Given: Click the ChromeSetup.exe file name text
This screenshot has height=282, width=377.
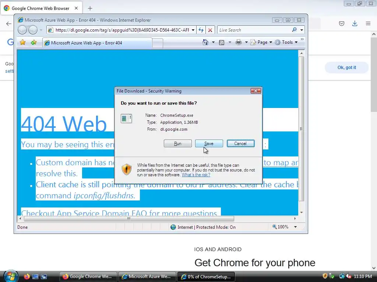Looking at the screenshot, I should point(177,115).
